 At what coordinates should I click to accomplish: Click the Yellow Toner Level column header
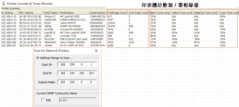pyautogui.click(x=182, y=13)
